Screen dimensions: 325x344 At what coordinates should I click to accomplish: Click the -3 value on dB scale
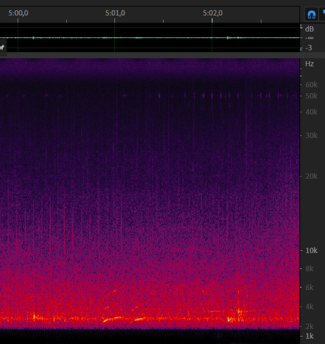pos(309,48)
